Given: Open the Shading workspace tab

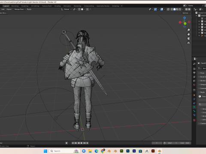Looking at the screenshot, I should point(58,6).
